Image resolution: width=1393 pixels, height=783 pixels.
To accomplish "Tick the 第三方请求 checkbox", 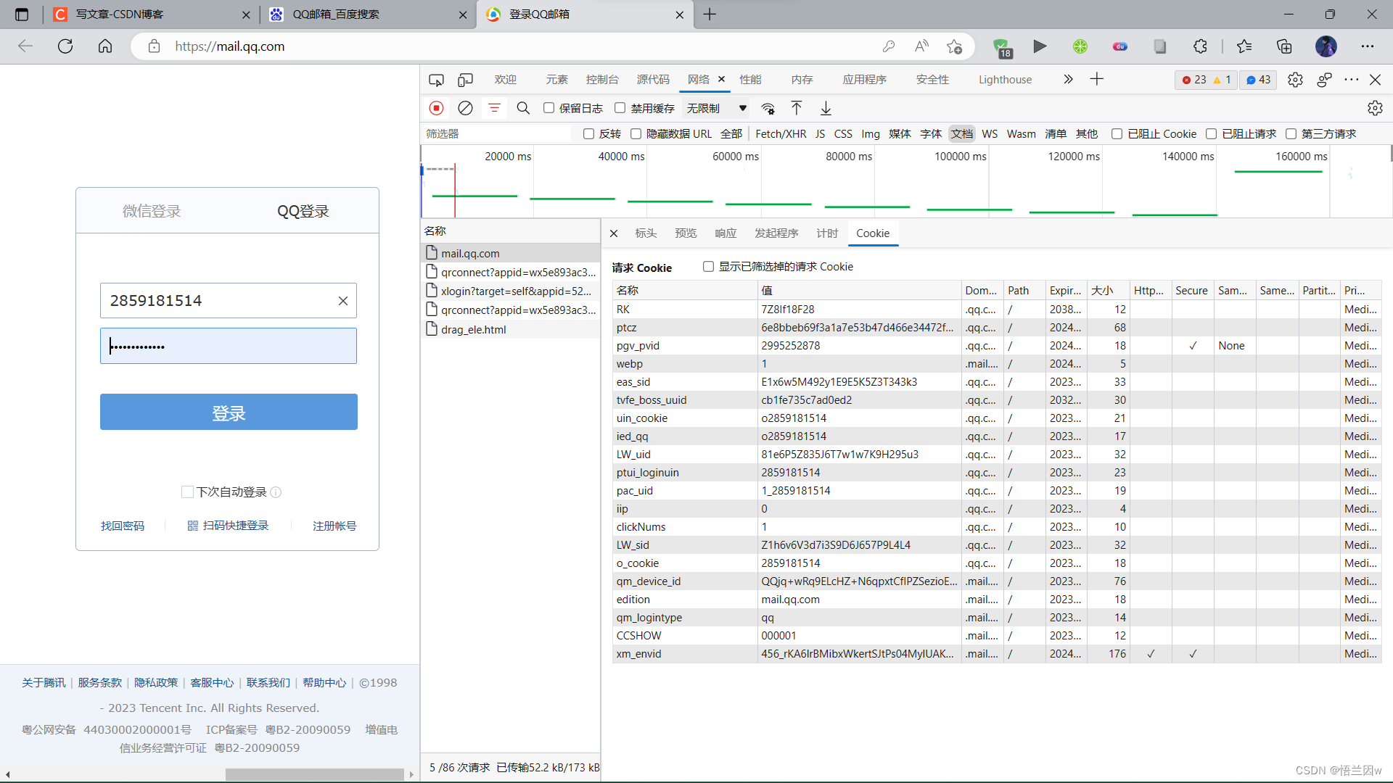I will pyautogui.click(x=1291, y=134).
